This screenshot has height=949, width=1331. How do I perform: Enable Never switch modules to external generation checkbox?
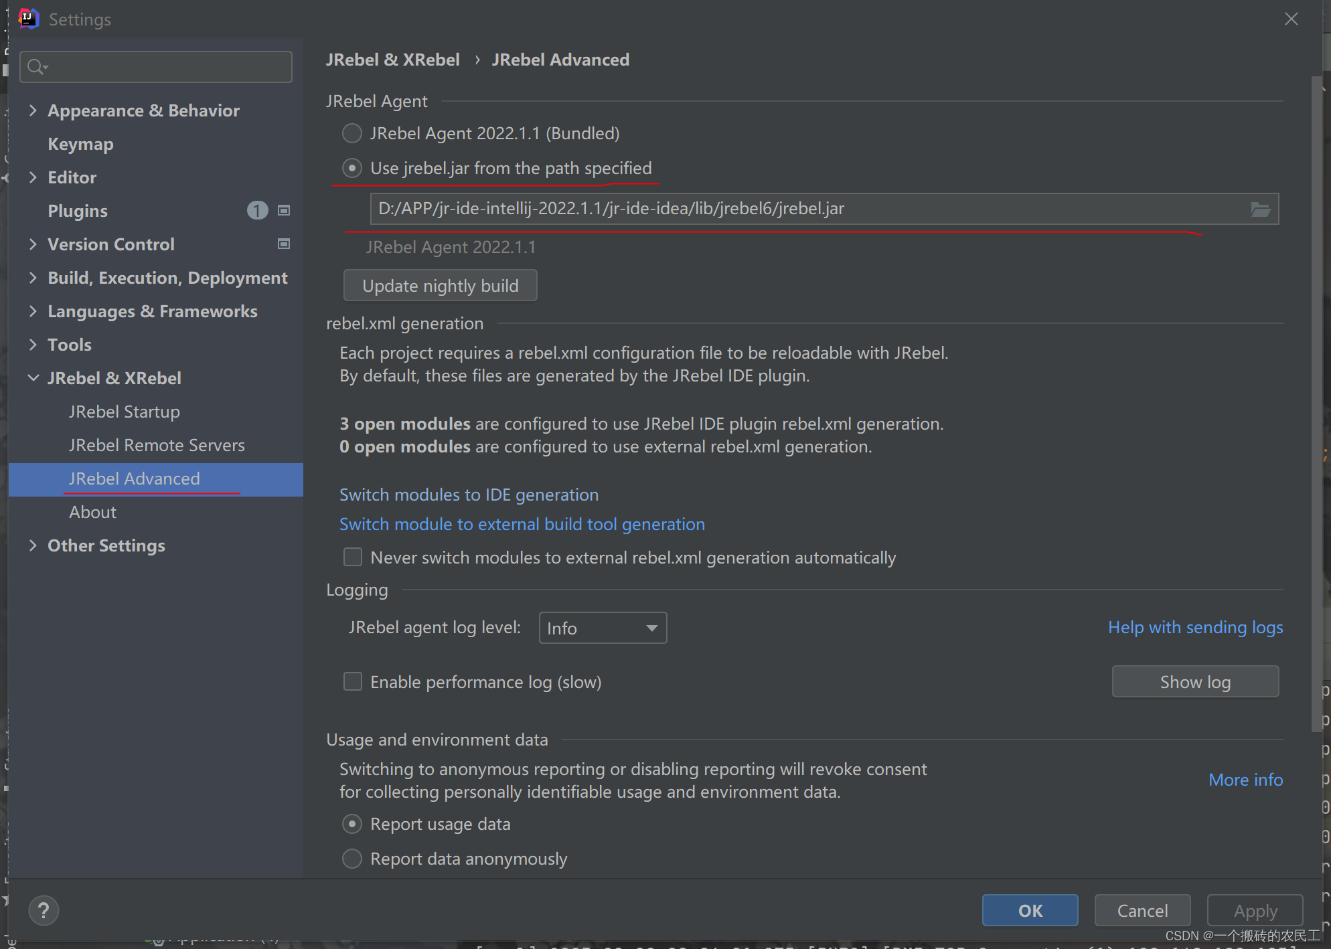[352, 557]
